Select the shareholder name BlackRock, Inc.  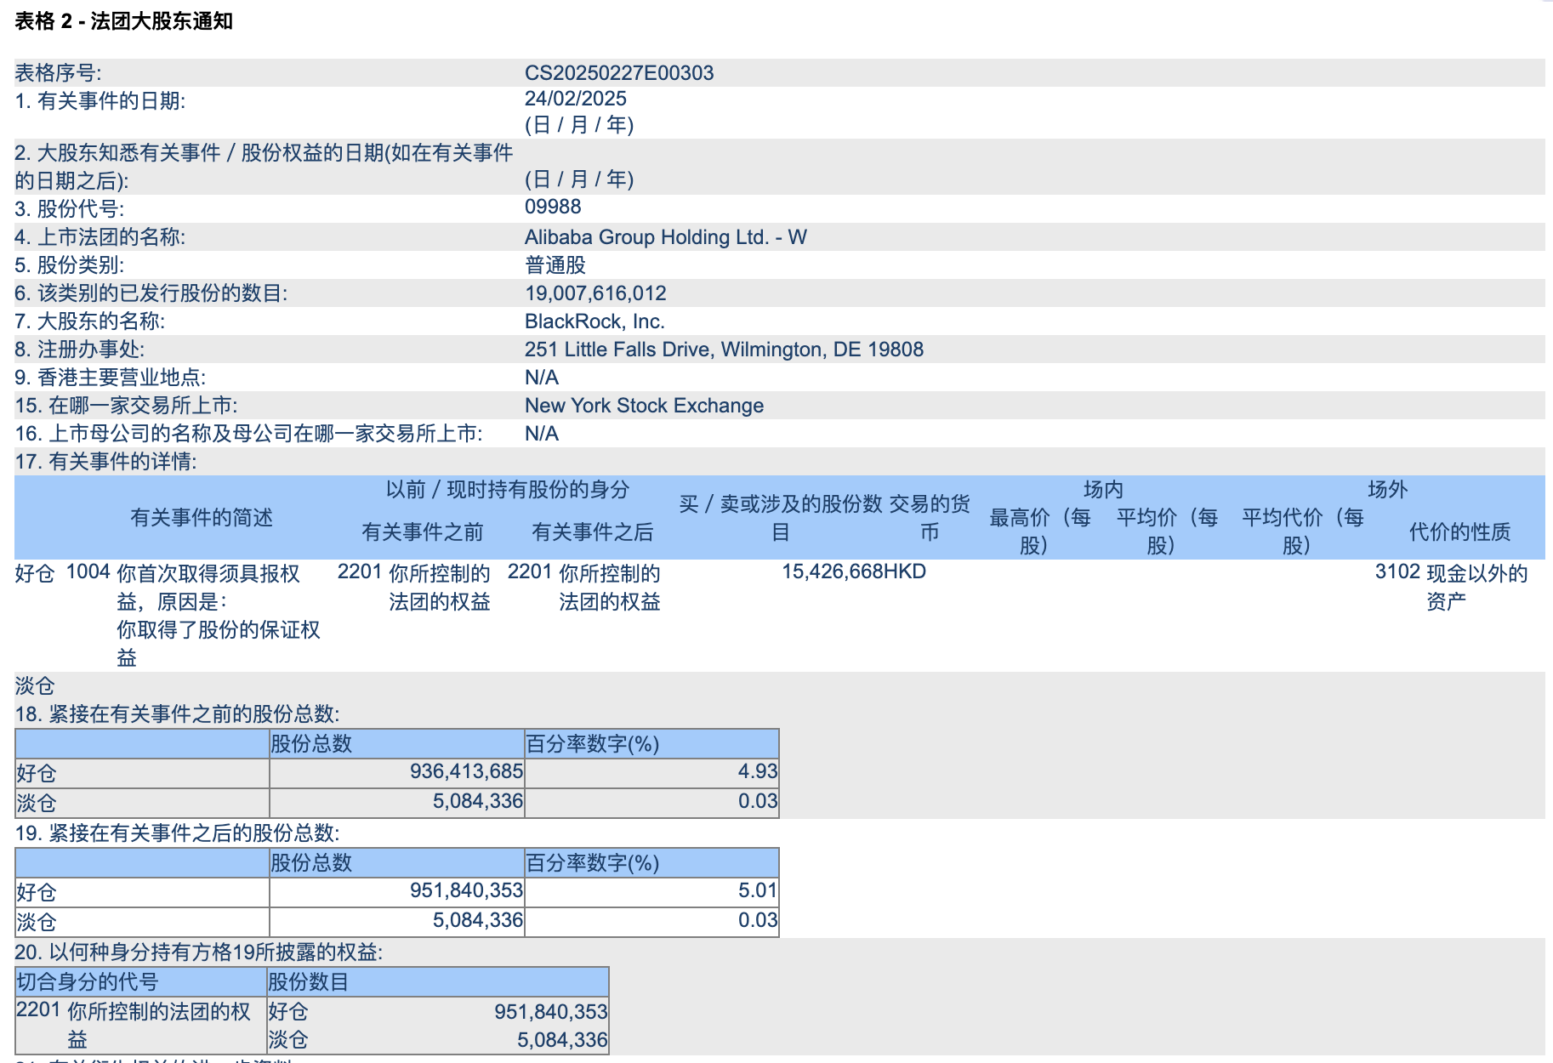click(595, 320)
